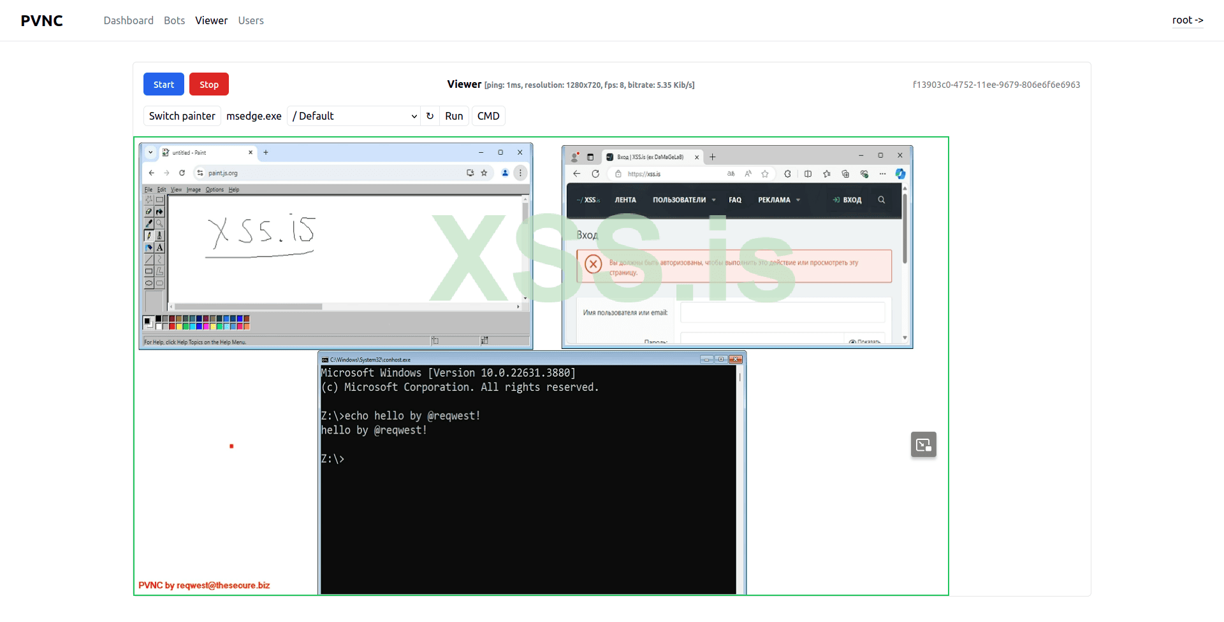Select the Line tool in Paint
This screenshot has width=1224, height=622.
click(x=149, y=259)
